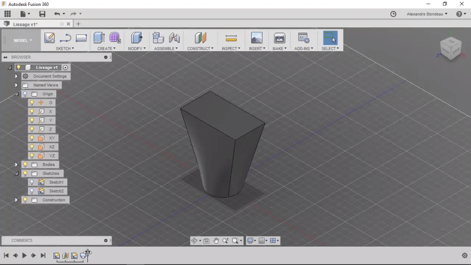Open Alexandre Blondeau account dropdown

pyautogui.click(x=427, y=14)
